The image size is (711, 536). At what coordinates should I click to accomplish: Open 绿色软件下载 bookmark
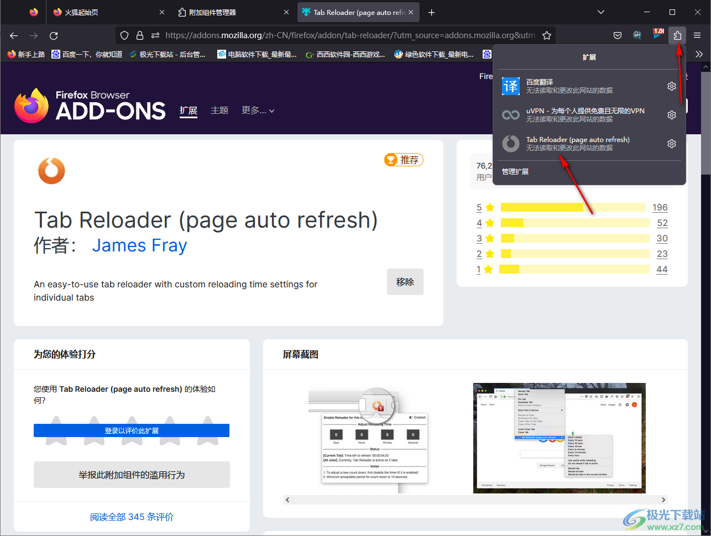tap(433, 54)
